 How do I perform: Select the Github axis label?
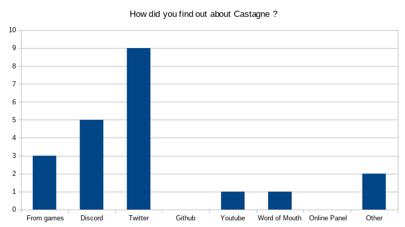point(186,218)
